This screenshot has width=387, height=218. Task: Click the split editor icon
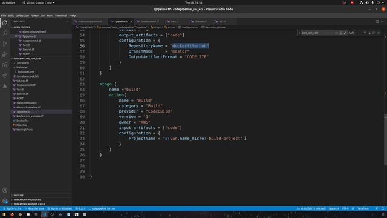tap(377, 22)
